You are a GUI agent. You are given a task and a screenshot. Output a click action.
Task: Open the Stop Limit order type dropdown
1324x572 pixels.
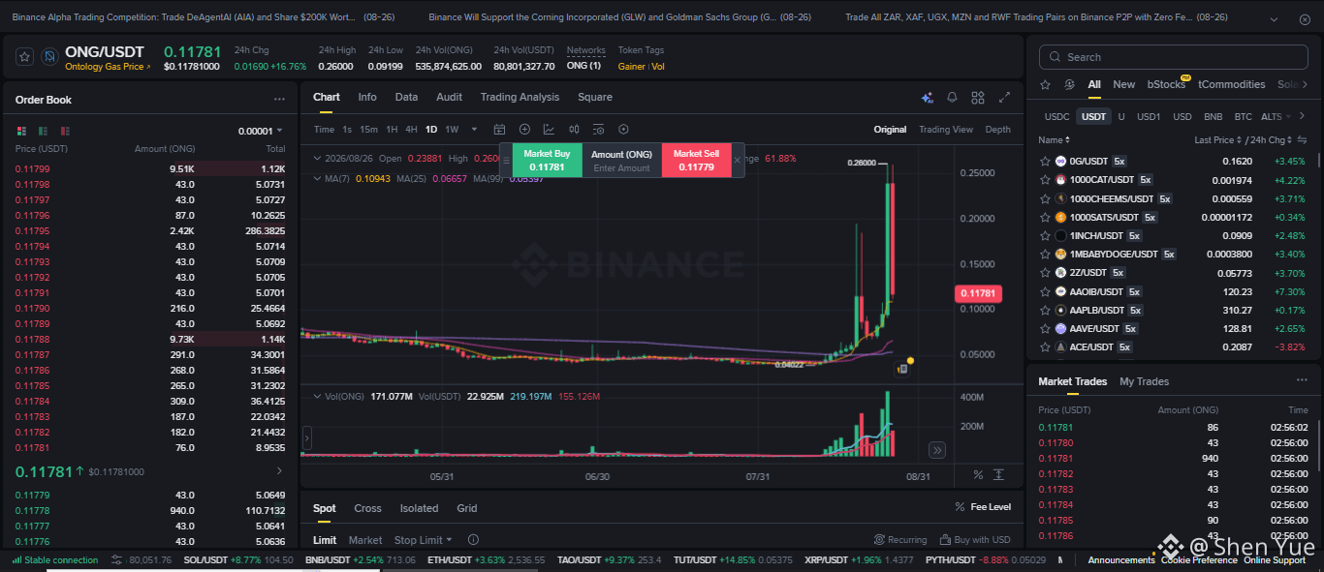click(423, 540)
